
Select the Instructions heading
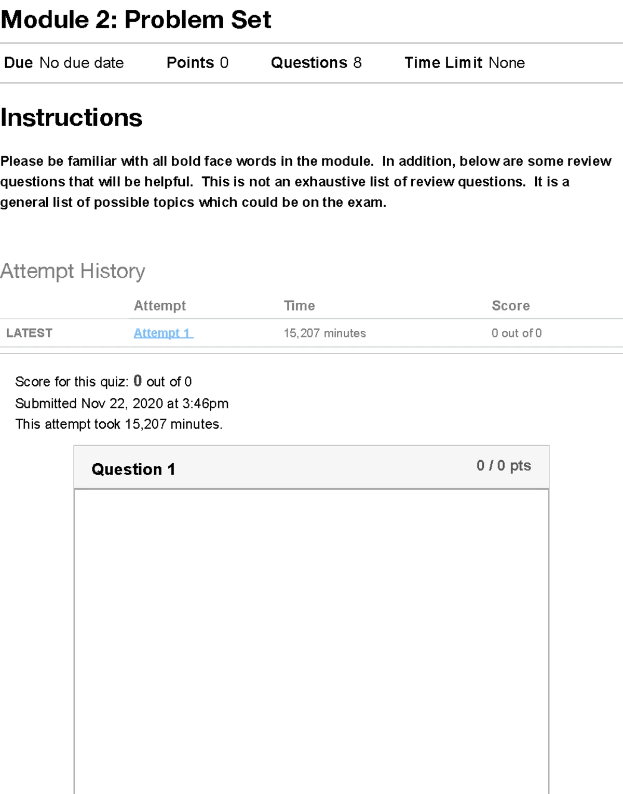(71, 118)
